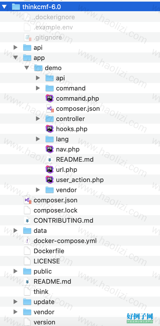Click the YAML icon of docker-compose.yml

(27, 241)
